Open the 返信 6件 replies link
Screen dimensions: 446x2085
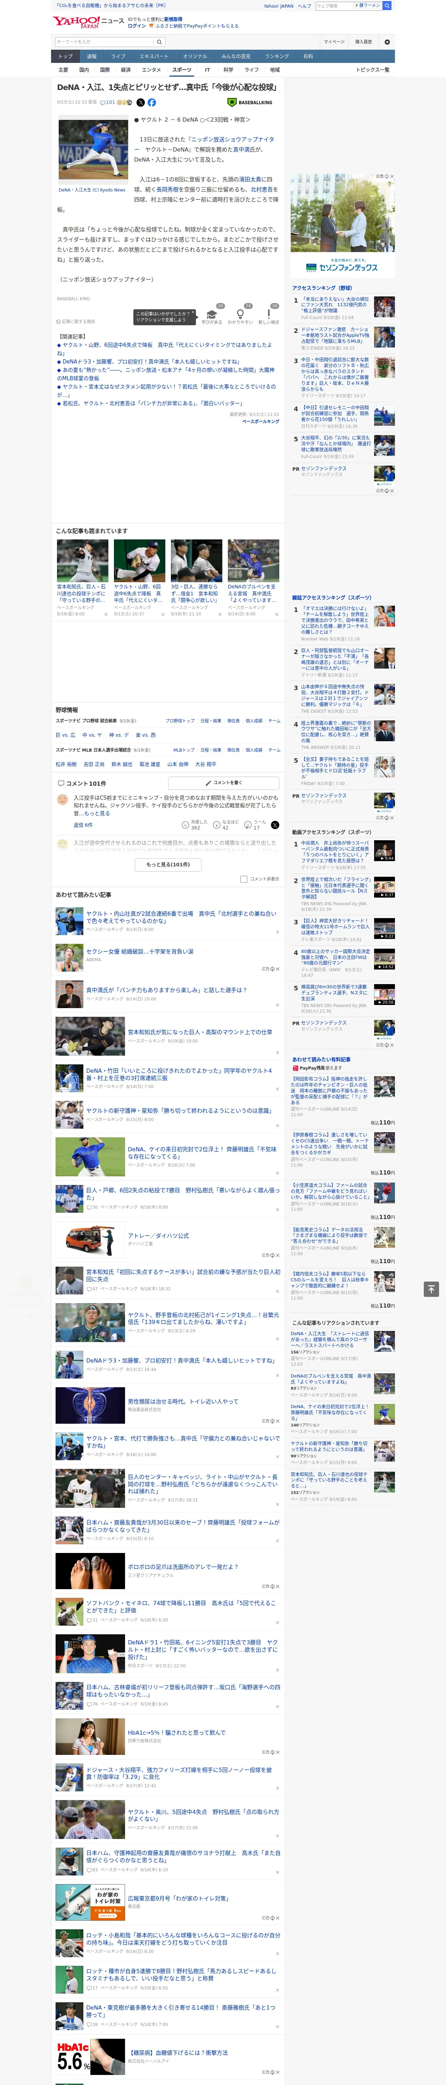tap(83, 825)
